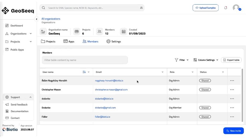Open more options for dcdanko@biotia.io row
This screenshot has width=246, height=138.
pos(232,99)
